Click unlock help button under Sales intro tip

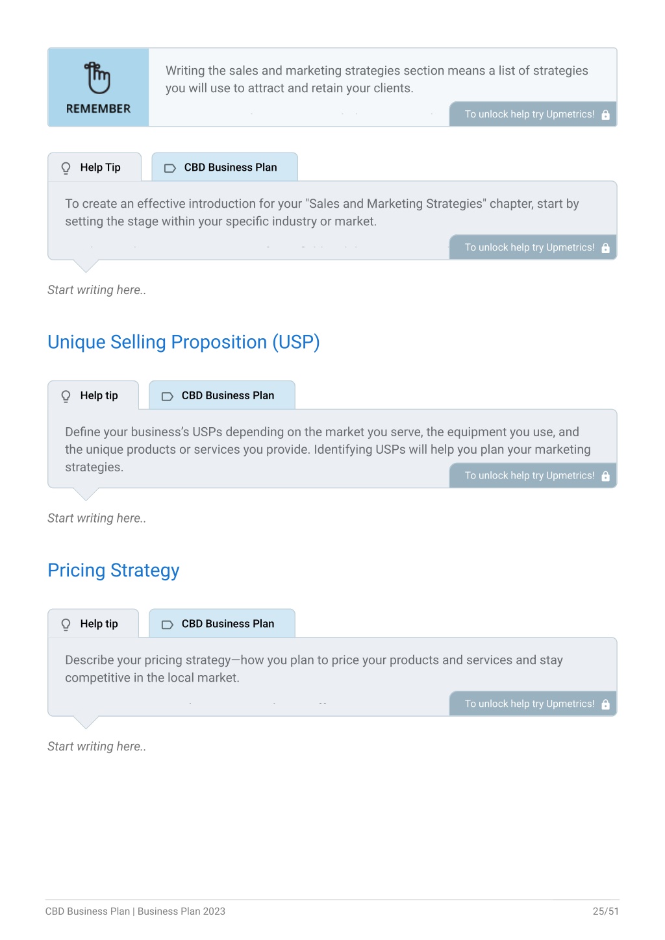533,247
